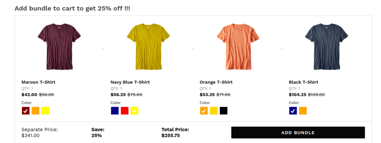
Task: Choose gold yellow swatch under Orange T-Shirt
Action: point(214,111)
